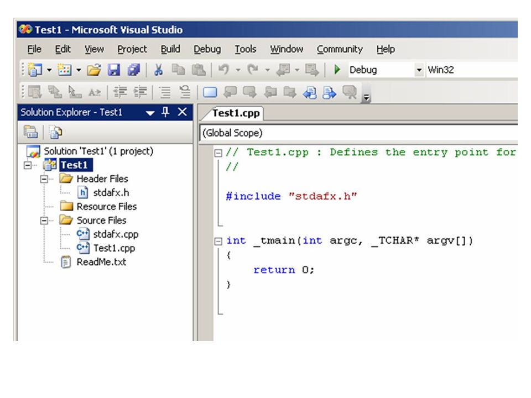
Task: Select ReadMe.txt in Solution Explorer
Action: click(x=101, y=262)
